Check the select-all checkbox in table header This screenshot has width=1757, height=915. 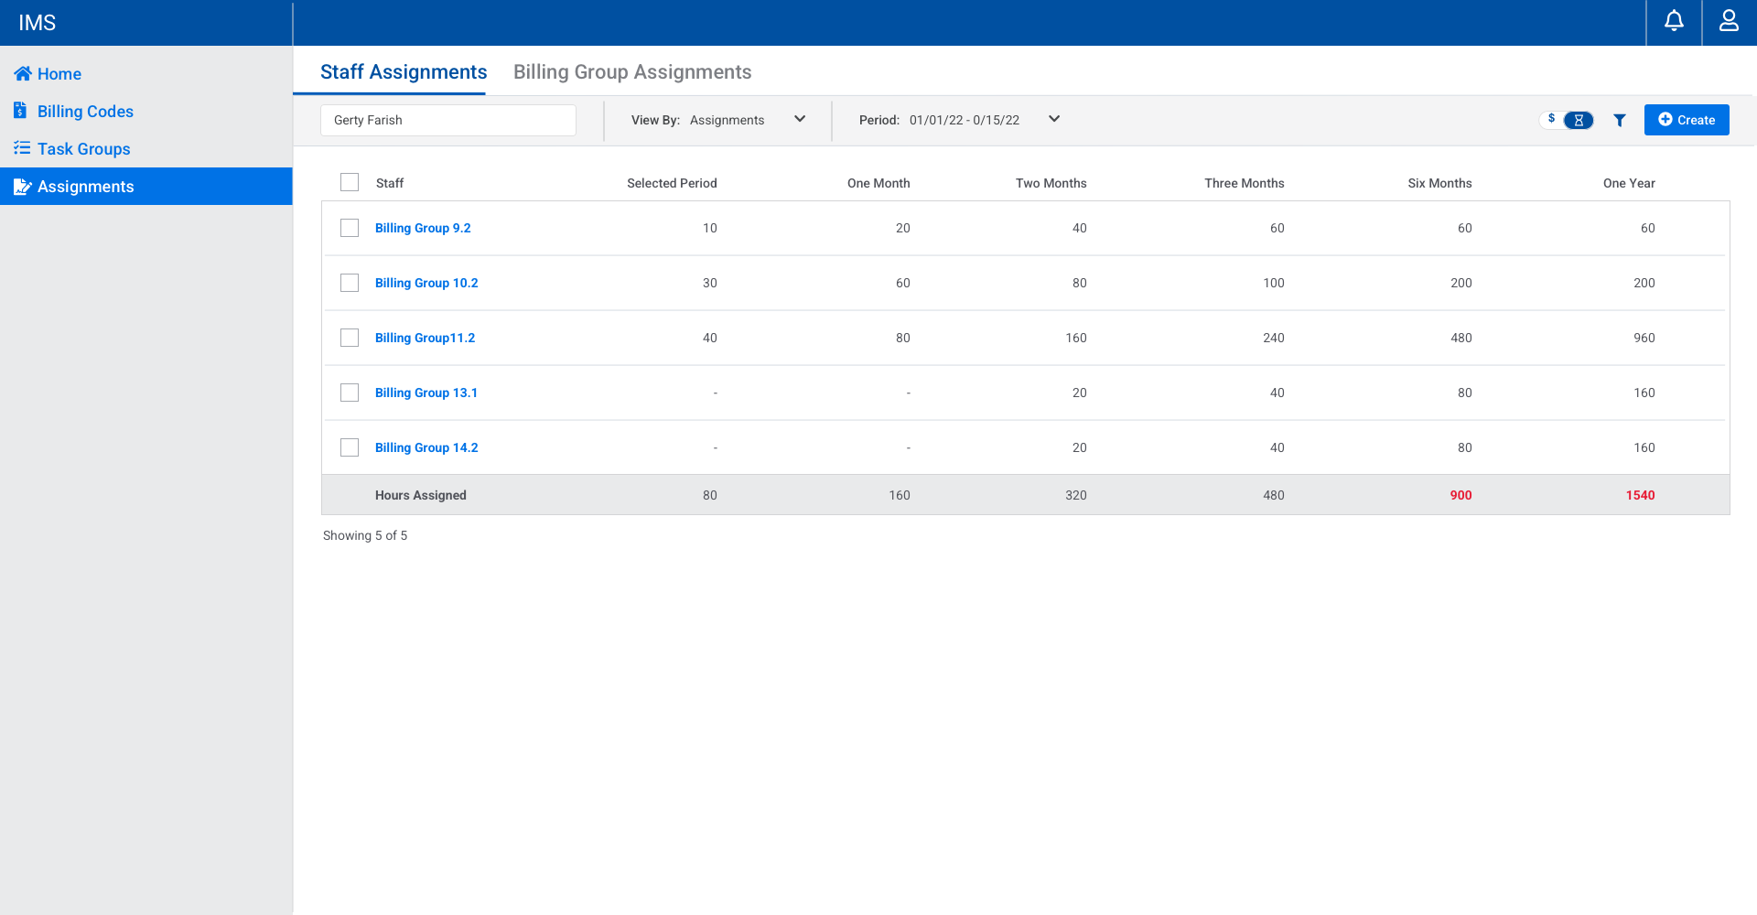point(350,183)
